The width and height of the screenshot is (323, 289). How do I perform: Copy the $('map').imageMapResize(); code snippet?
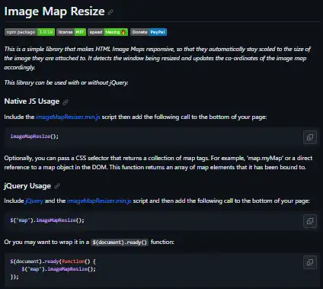310,221
